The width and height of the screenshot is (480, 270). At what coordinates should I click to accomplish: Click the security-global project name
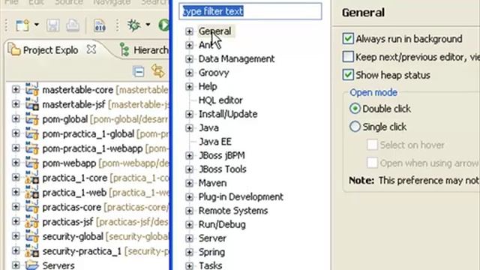click(73, 237)
